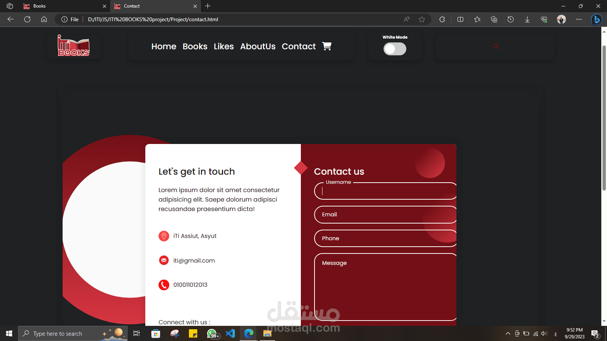Click the iti@gmail.com email text
Screen dimensions: 607x341
pos(194,260)
